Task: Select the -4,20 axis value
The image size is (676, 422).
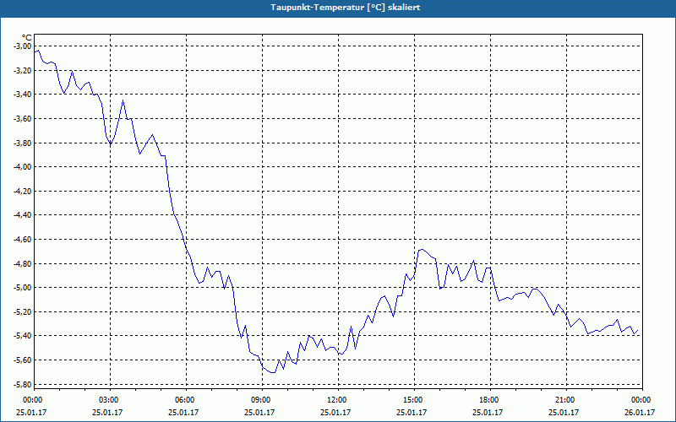Action: [21, 192]
